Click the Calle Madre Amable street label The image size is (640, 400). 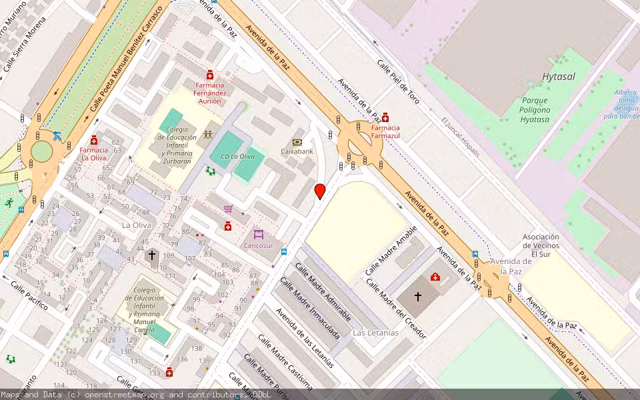pos(391,251)
